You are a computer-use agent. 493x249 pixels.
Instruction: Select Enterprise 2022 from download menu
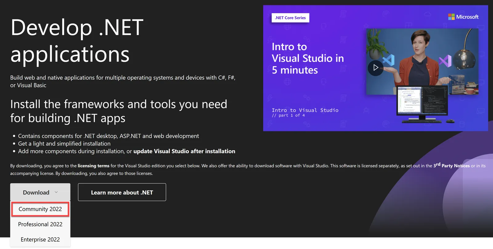40,239
